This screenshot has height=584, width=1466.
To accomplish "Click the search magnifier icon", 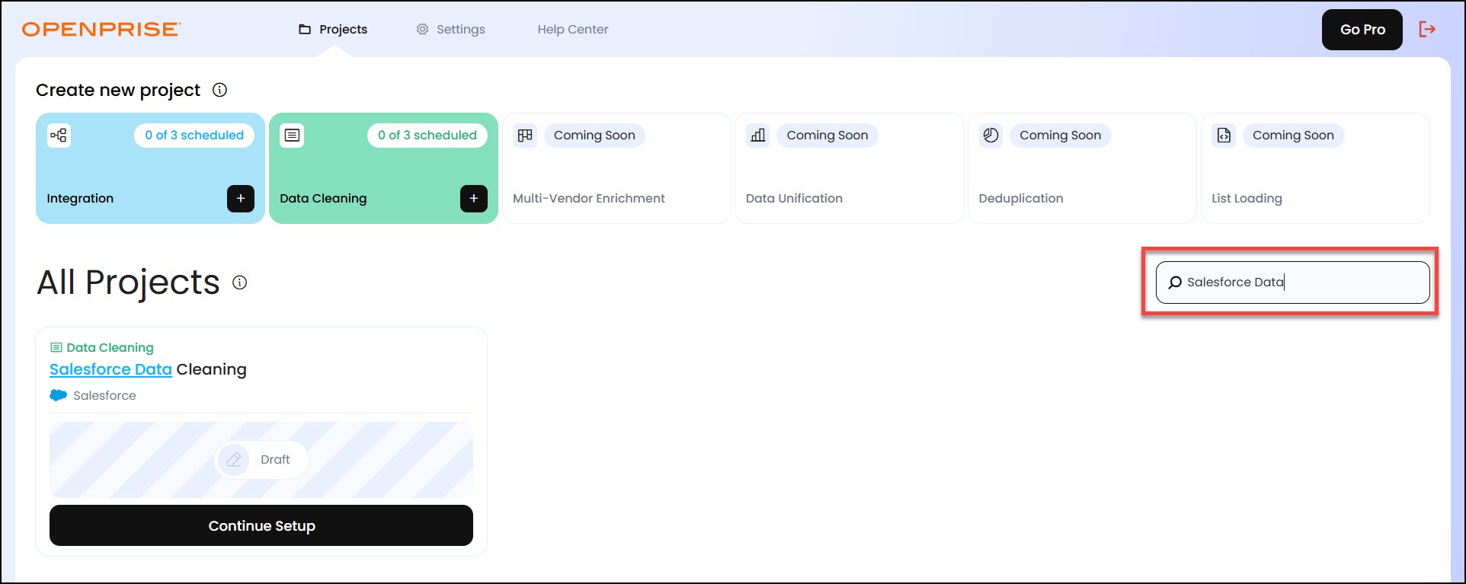I will click(1175, 282).
